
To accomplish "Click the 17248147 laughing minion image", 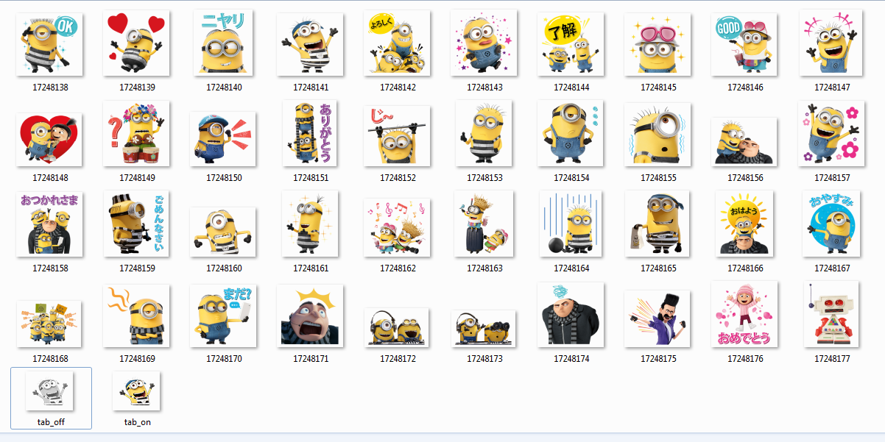I will (x=832, y=42).
